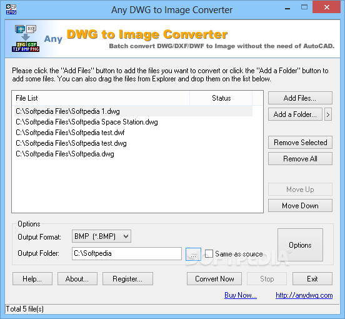Click the Output Folder text field

tap(127, 253)
